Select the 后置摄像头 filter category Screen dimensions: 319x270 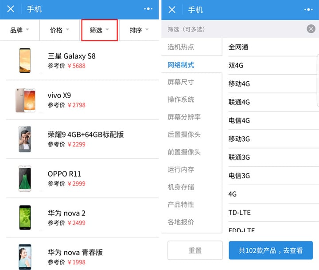192,135
